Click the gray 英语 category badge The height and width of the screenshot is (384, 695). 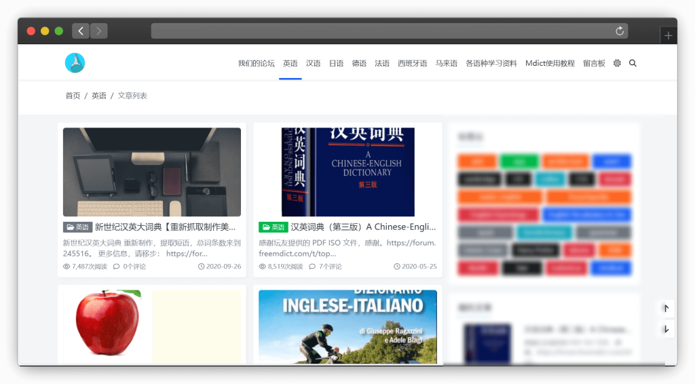pos(77,227)
